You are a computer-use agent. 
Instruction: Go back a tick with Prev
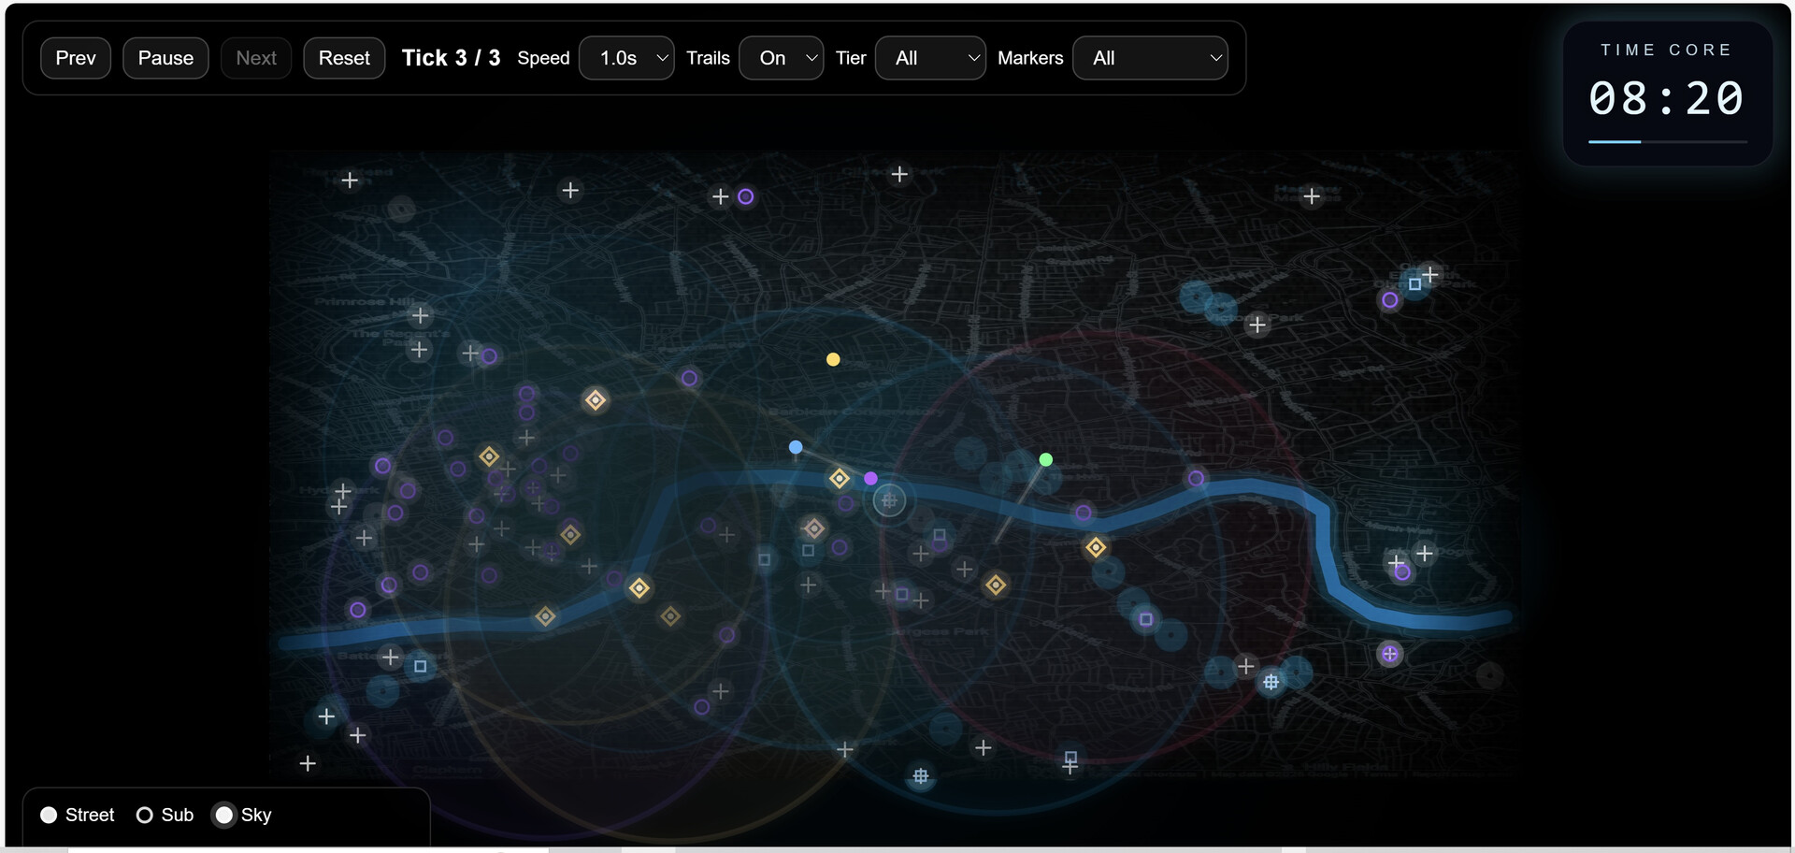pyautogui.click(x=75, y=57)
